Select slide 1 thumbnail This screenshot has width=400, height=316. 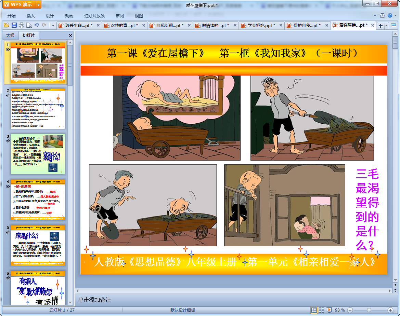38,63
